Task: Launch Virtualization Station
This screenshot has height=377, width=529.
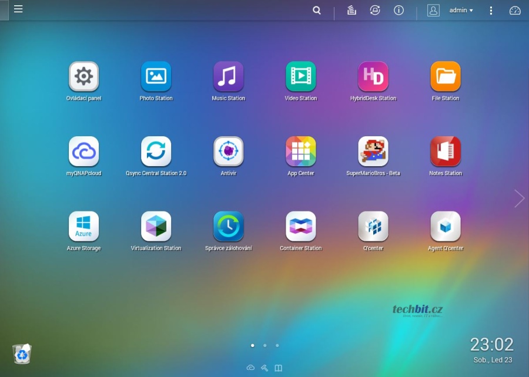Action: 156,227
